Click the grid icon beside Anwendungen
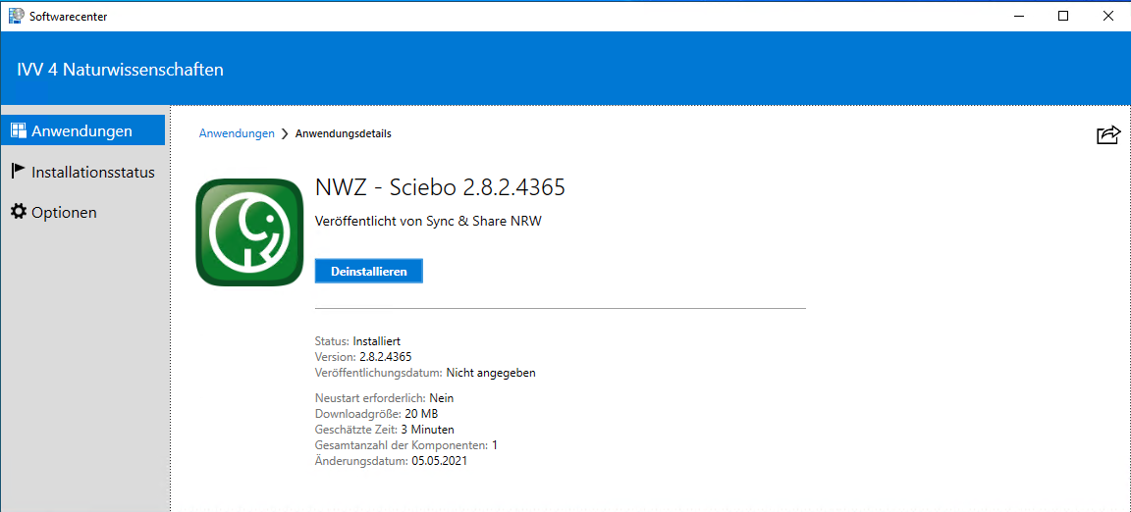This screenshot has width=1131, height=512. 18,130
